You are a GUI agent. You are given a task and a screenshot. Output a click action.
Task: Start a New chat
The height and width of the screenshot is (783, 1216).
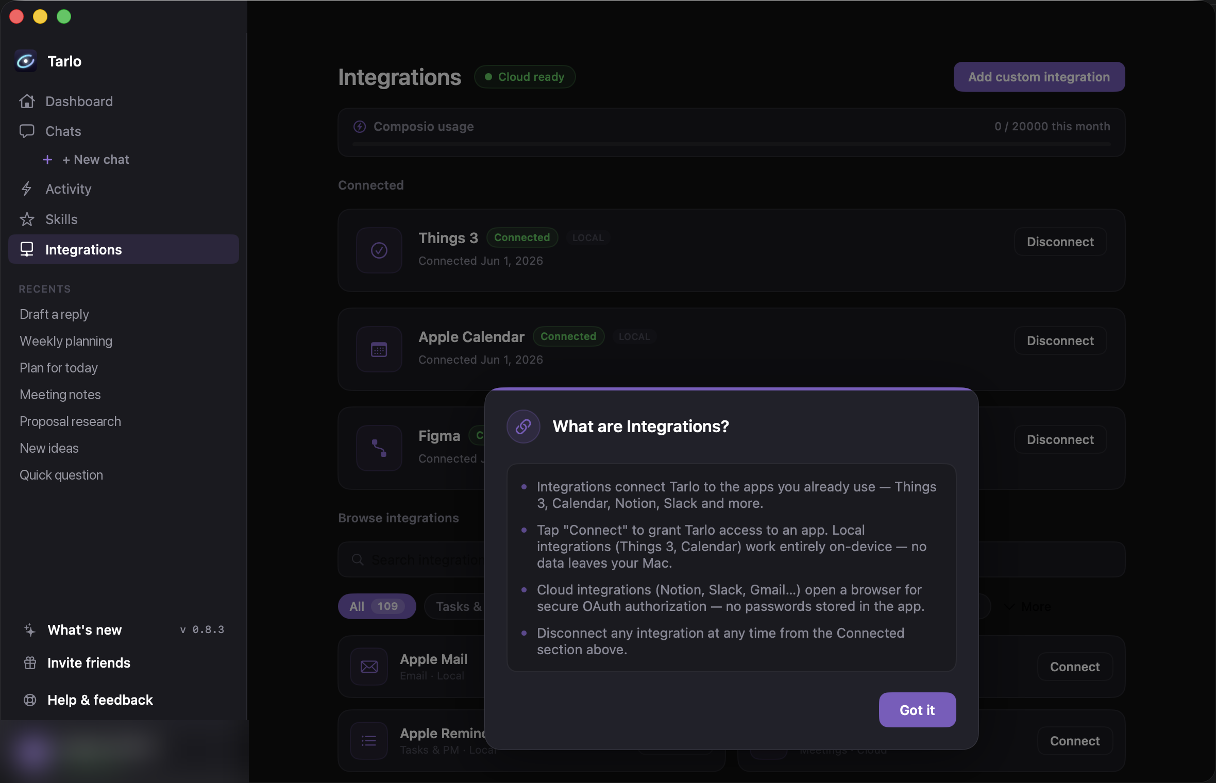click(96, 160)
